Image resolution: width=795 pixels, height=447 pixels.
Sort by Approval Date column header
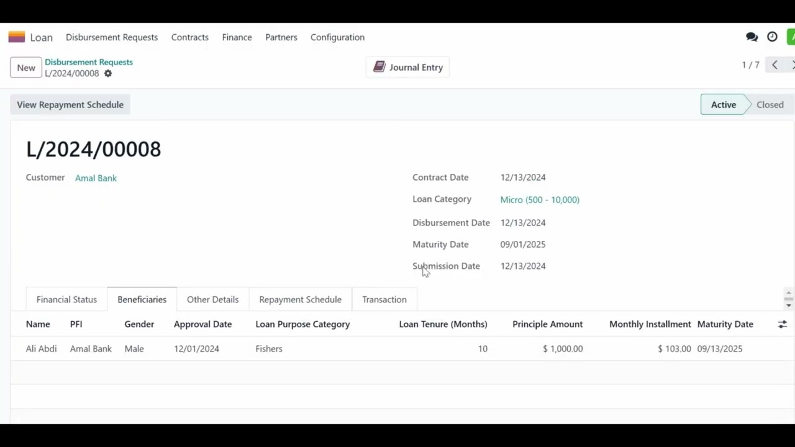point(202,324)
